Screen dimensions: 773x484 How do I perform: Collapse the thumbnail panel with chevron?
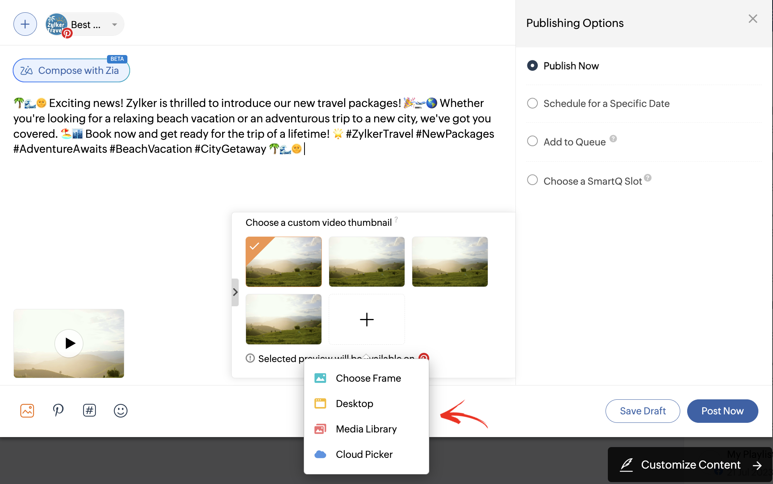[x=235, y=292]
